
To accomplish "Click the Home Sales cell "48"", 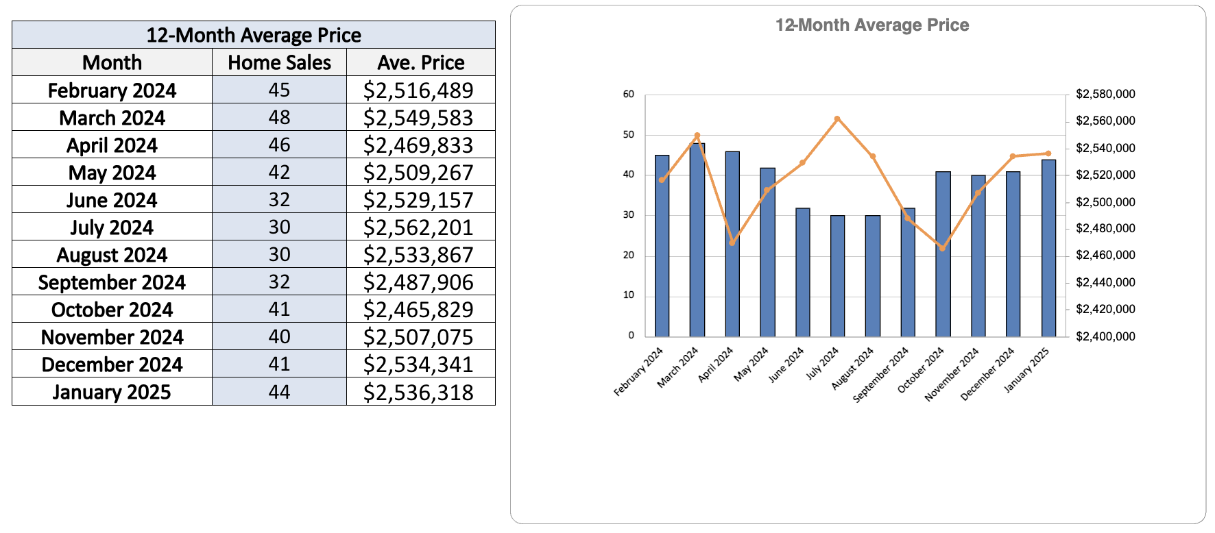I will click(x=279, y=117).
